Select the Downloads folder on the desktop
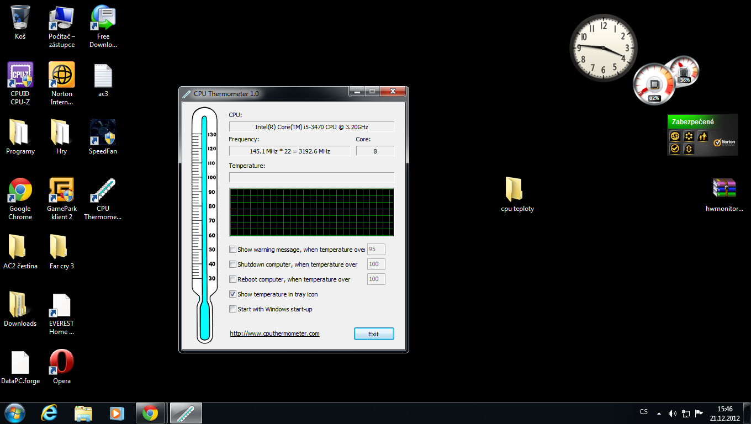The image size is (751, 424). click(x=20, y=309)
